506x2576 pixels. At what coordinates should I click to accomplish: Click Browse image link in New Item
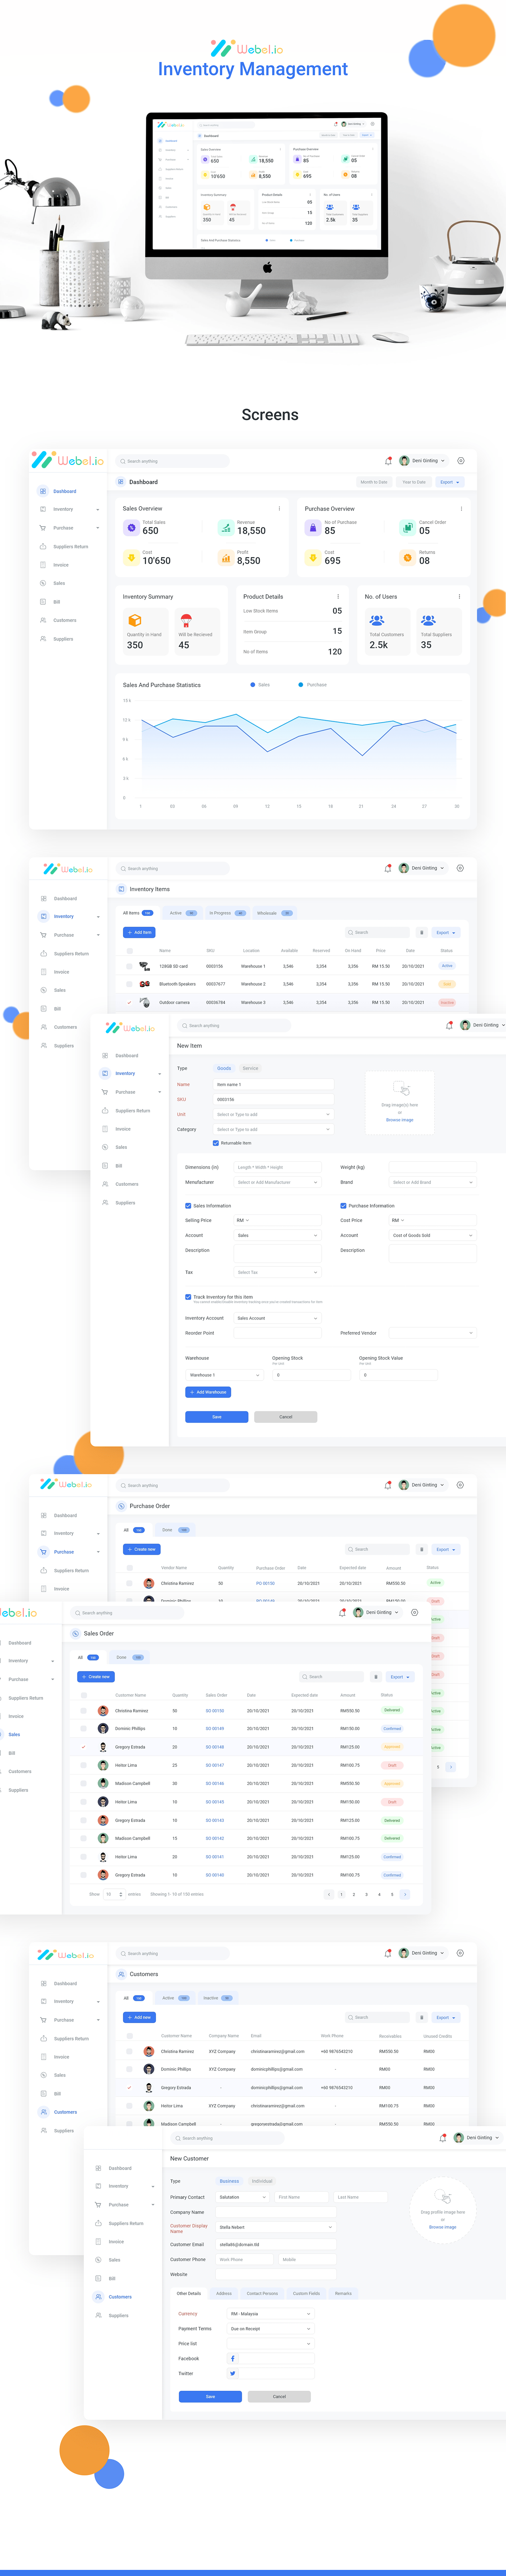coord(400,1120)
